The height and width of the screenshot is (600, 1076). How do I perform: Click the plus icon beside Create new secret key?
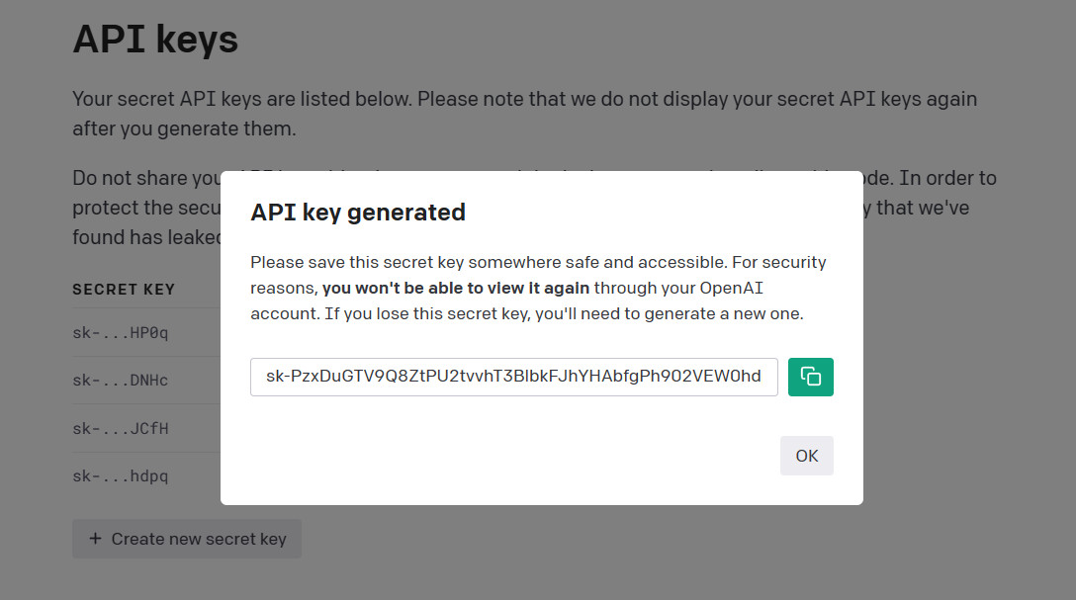click(x=95, y=539)
